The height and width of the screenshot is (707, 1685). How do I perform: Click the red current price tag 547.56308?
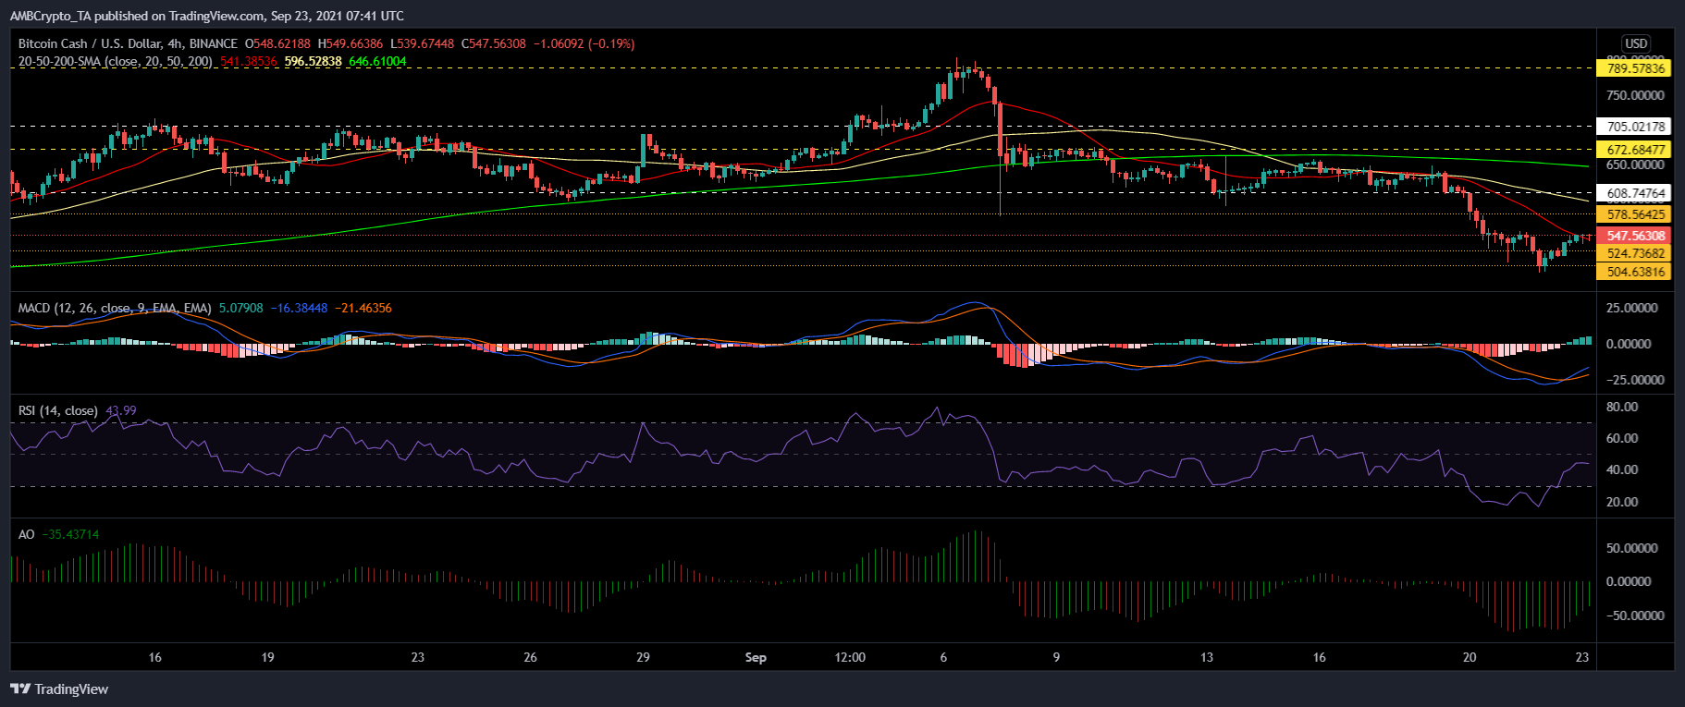tap(1634, 236)
